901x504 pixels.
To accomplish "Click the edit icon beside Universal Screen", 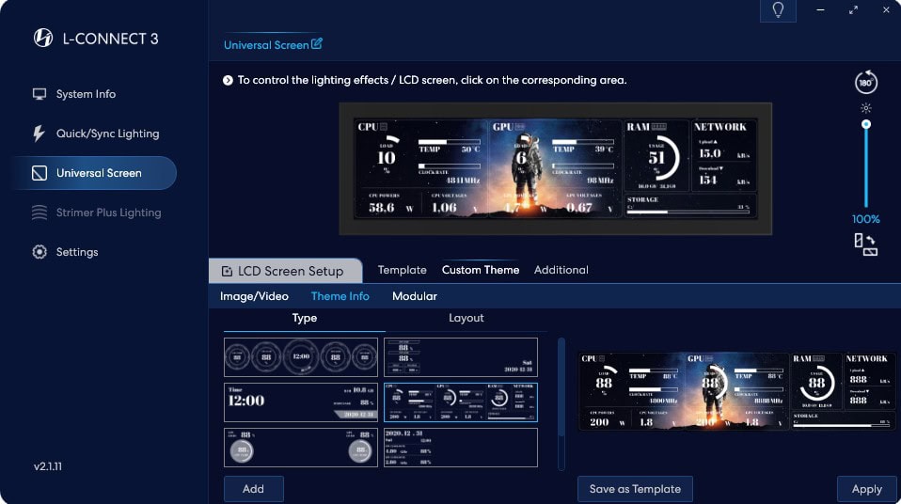I will click(x=317, y=44).
